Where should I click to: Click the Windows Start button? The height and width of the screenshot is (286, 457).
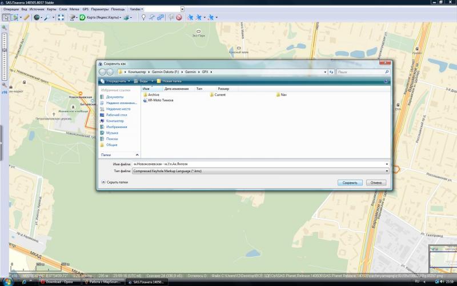(x=7, y=281)
